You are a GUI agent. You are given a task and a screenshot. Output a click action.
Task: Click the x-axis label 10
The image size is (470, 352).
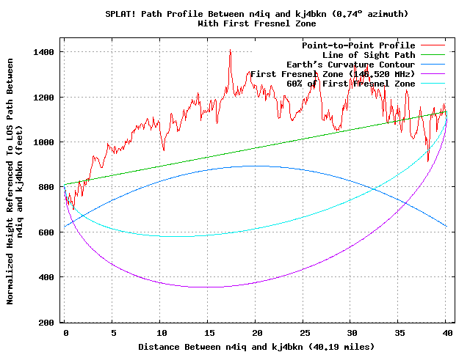pyautogui.click(x=162, y=333)
